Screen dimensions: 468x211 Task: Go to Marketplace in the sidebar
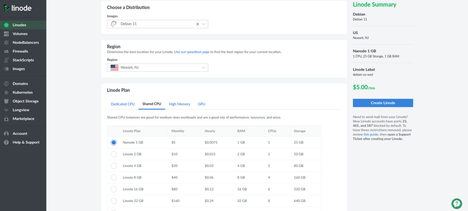click(x=23, y=119)
